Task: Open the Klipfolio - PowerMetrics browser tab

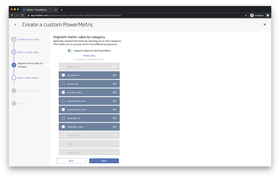Action: tap(39, 10)
